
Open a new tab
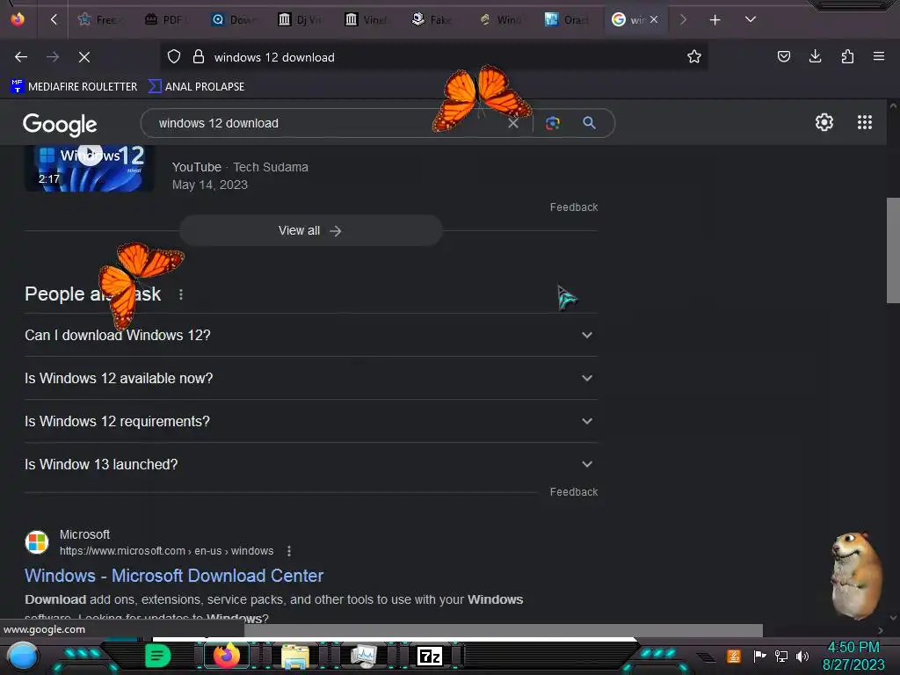pyautogui.click(x=715, y=20)
